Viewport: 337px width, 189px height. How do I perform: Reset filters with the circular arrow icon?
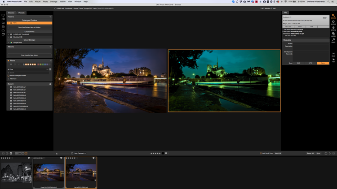coord(50,60)
